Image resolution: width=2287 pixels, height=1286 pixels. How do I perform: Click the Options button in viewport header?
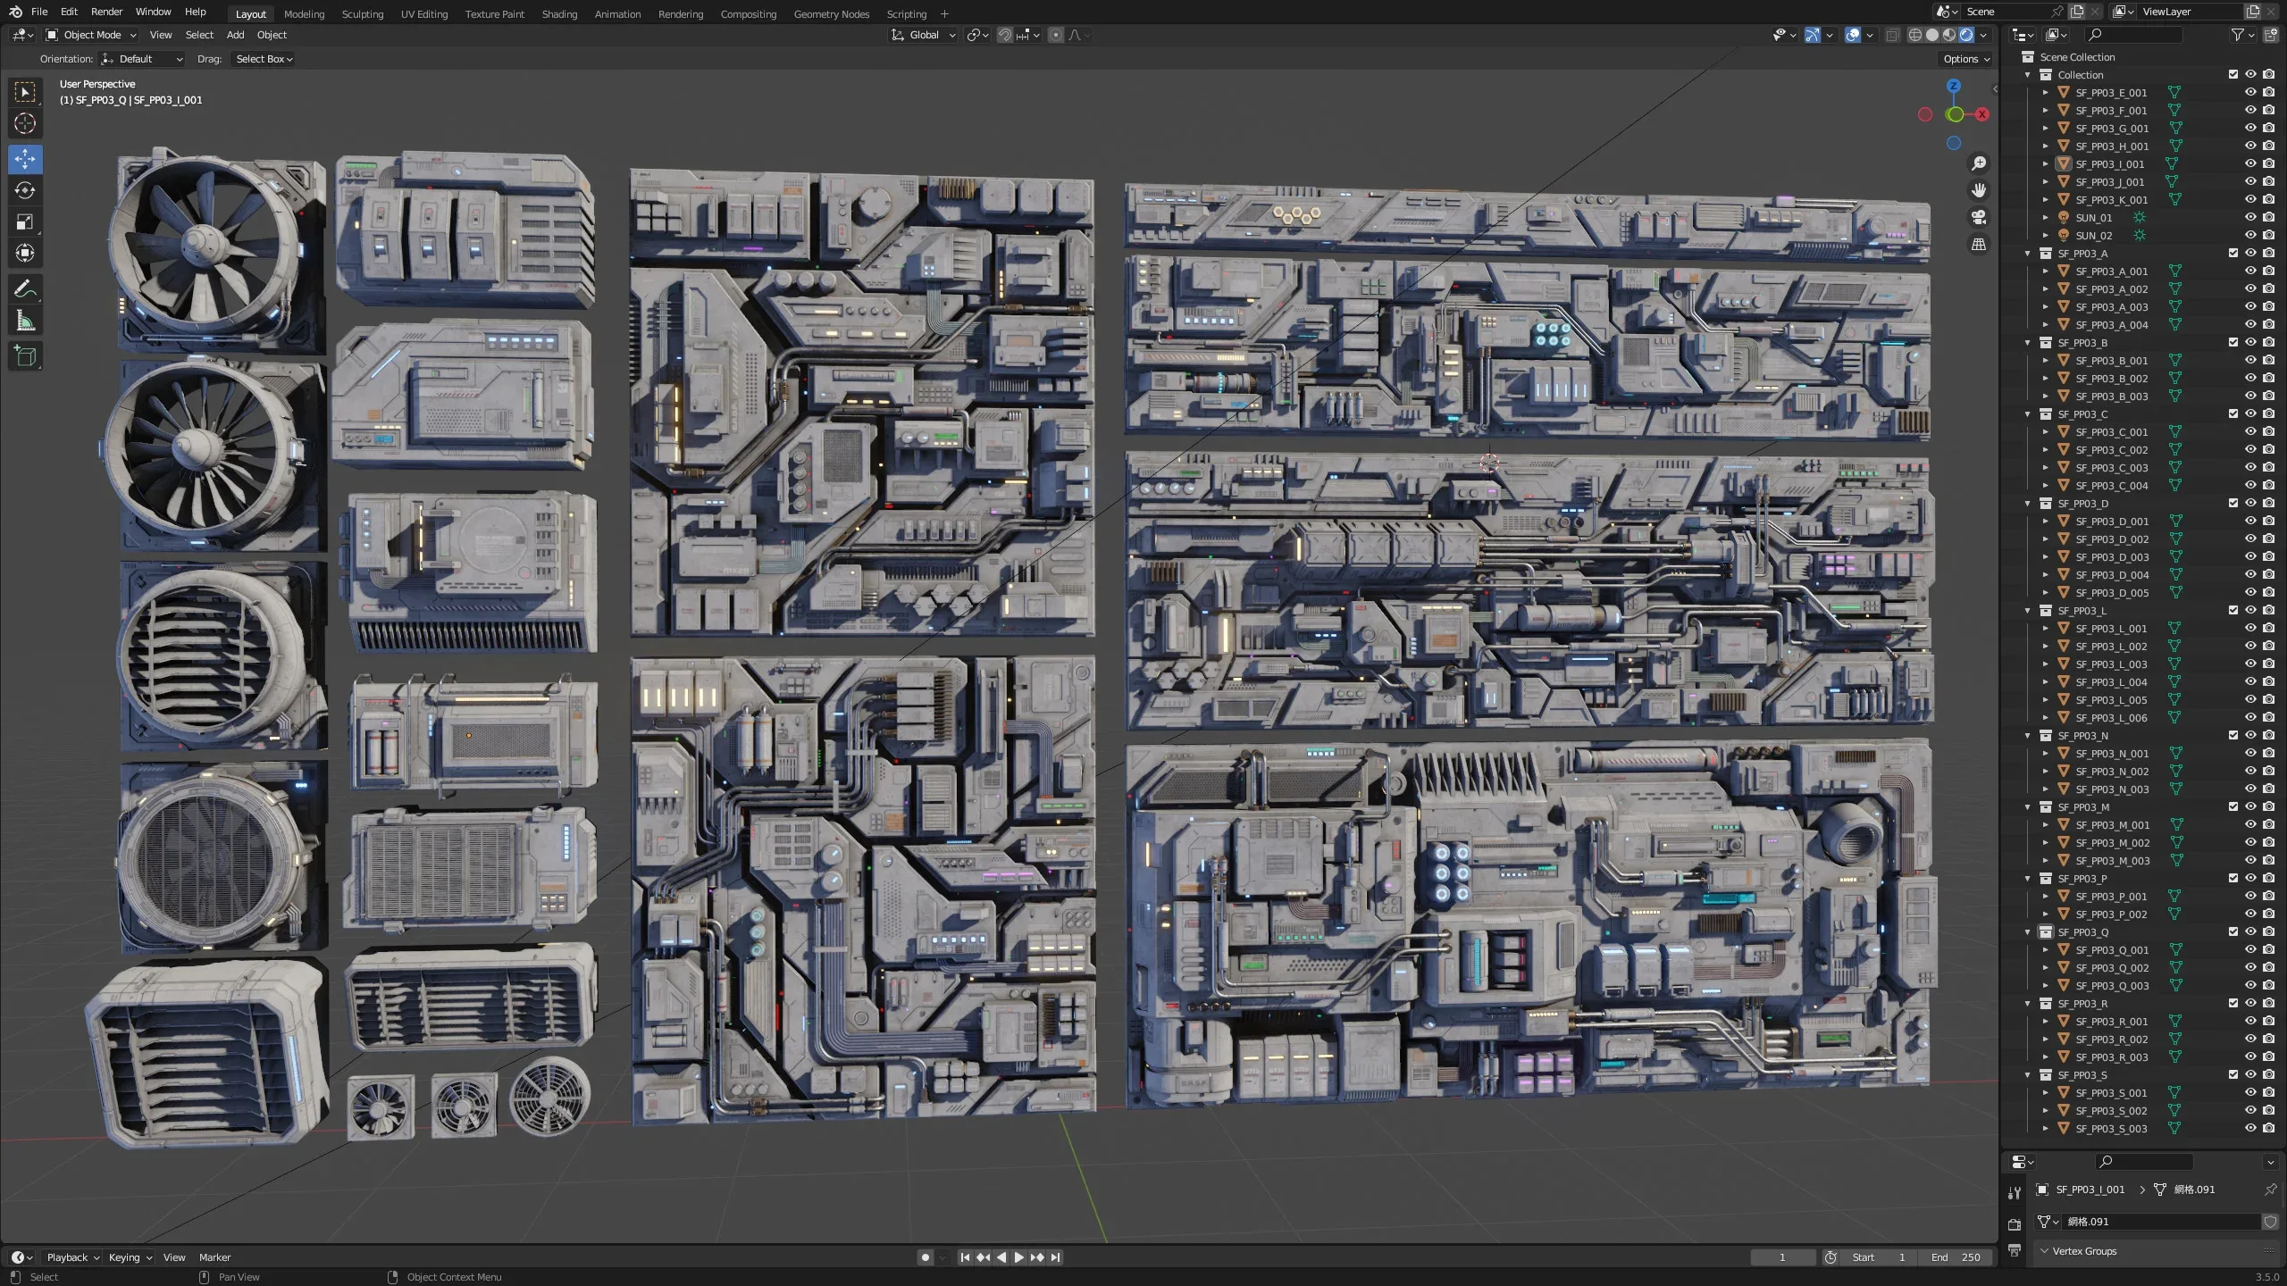1966,59
